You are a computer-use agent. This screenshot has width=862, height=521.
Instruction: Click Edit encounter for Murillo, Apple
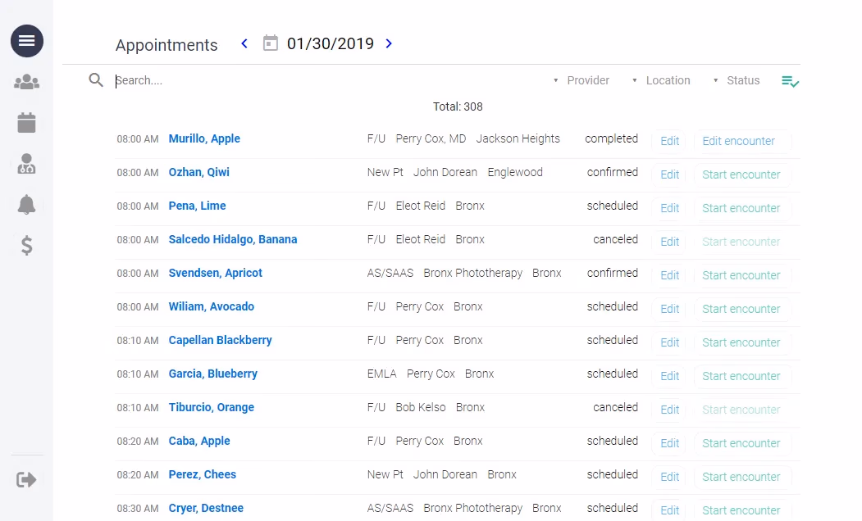click(741, 141)
